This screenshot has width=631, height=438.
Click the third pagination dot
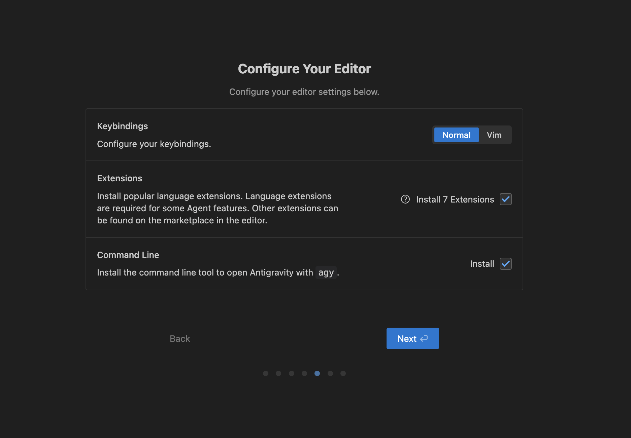click(291, 373)
